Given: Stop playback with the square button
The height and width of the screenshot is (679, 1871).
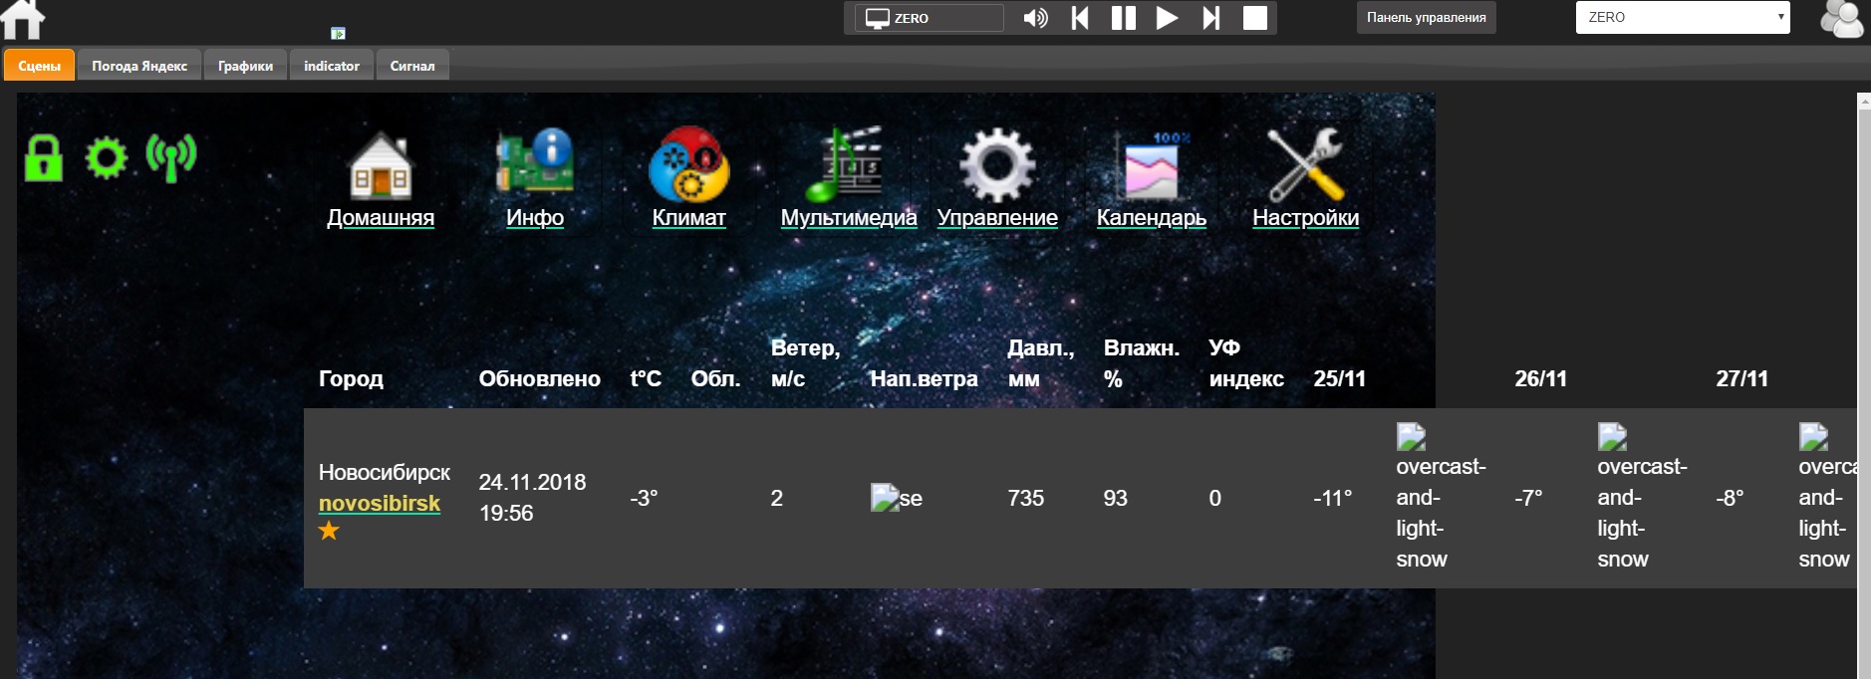Looking at the screenshot, I should tap(1255, 18).
